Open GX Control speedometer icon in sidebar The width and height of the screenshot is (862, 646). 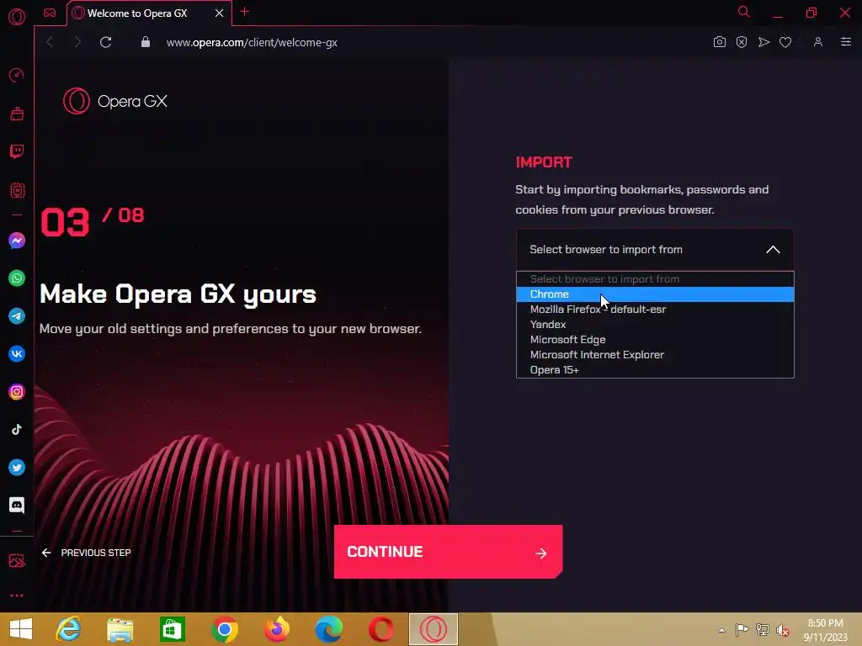(17, 75)
